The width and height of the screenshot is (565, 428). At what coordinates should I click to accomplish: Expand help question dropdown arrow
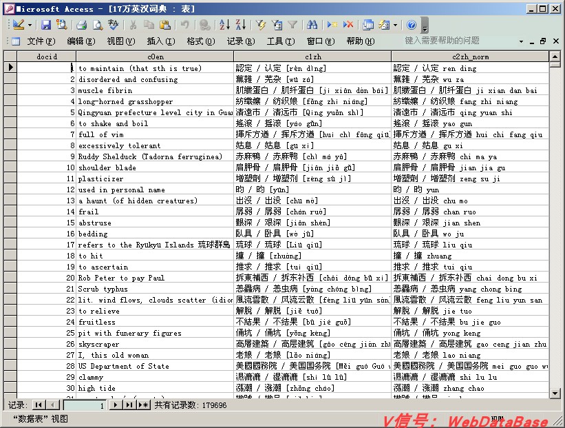(521, 41)
